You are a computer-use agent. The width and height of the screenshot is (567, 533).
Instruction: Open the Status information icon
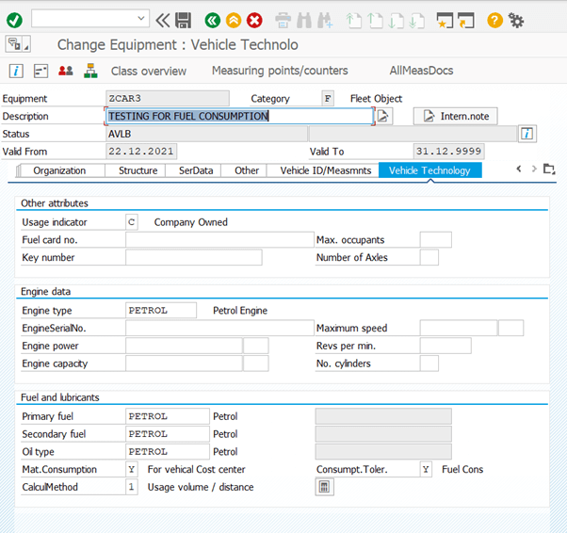click(x=526, y=134)
